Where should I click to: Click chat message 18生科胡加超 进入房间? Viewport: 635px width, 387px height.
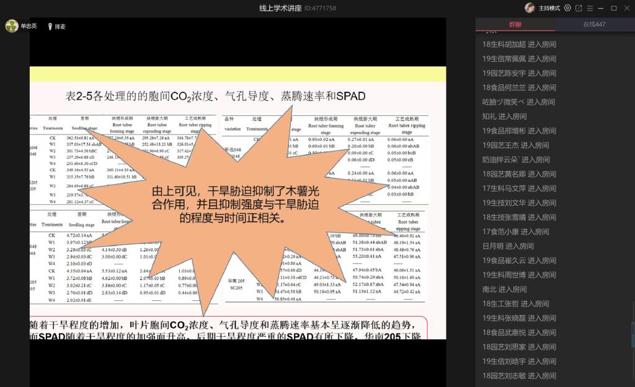519,44
